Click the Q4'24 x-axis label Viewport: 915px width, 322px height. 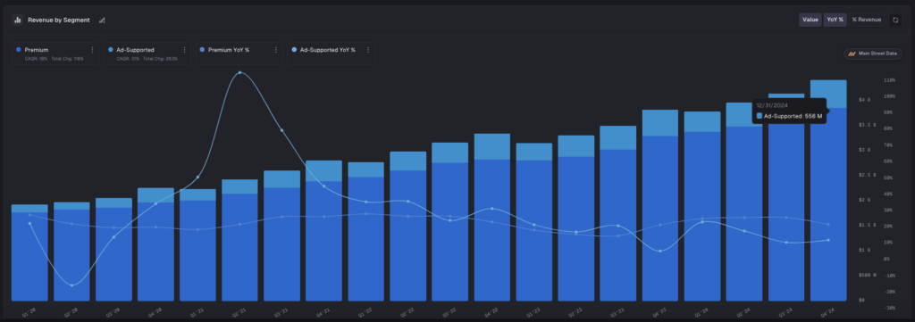point(827,313)
